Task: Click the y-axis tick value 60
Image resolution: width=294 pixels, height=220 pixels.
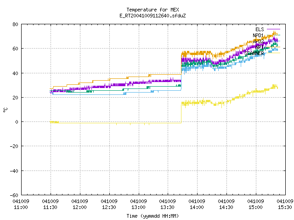Action: point(16,49)
